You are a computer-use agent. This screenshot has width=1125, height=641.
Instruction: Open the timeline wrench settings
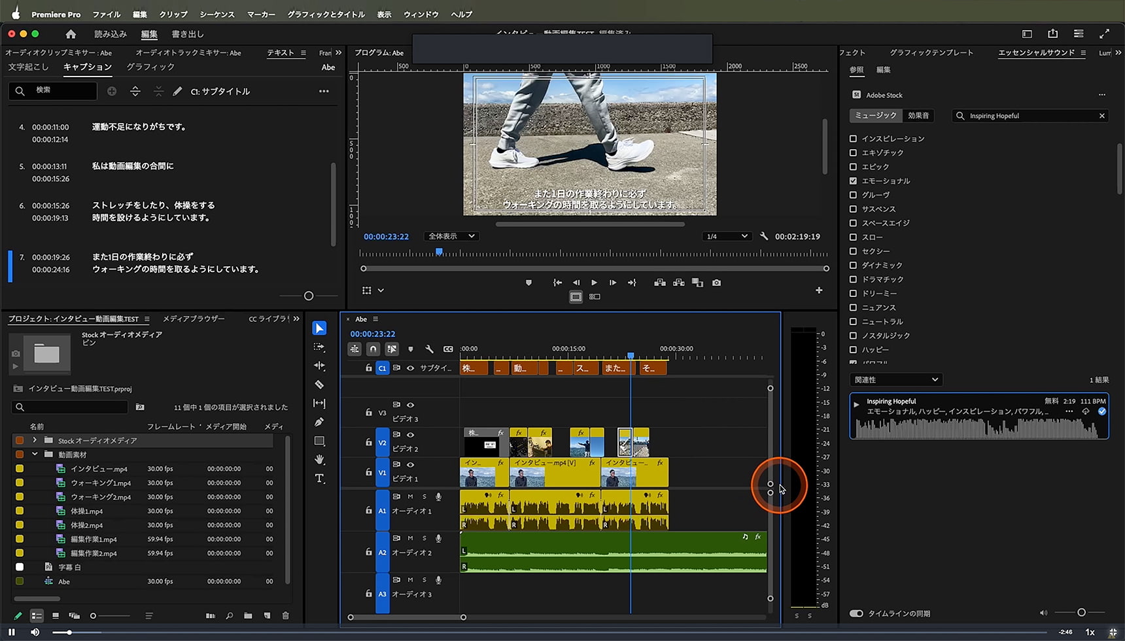429,349
